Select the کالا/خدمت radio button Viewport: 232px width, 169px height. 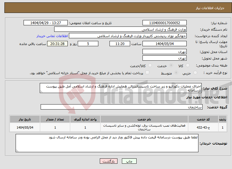150,65
